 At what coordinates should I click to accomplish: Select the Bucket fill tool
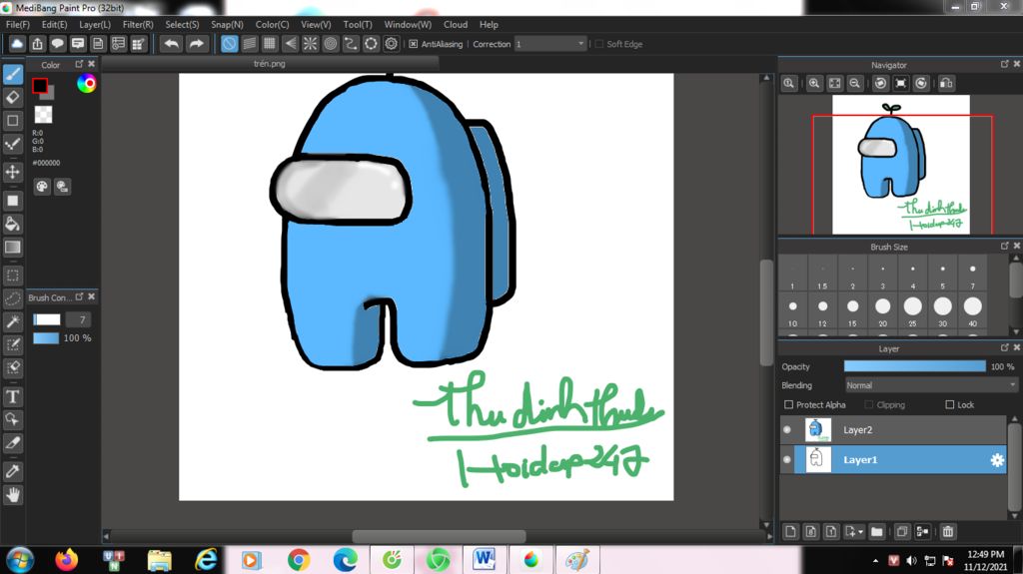pyautogui.click(x=13, y=224)
